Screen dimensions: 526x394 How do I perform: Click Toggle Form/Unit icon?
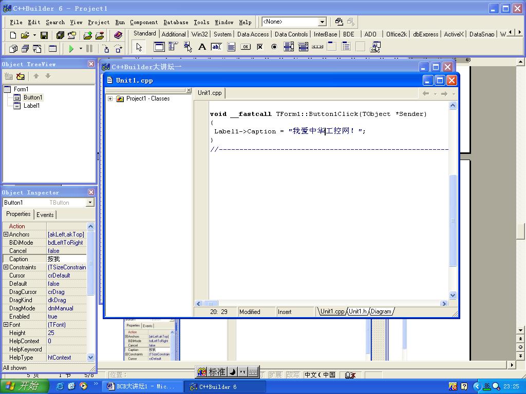click(x=37, y=49)
